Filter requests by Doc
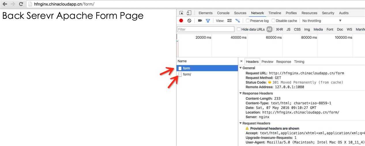The height and width of the screenshot is (146, 365). coord(340,29)
